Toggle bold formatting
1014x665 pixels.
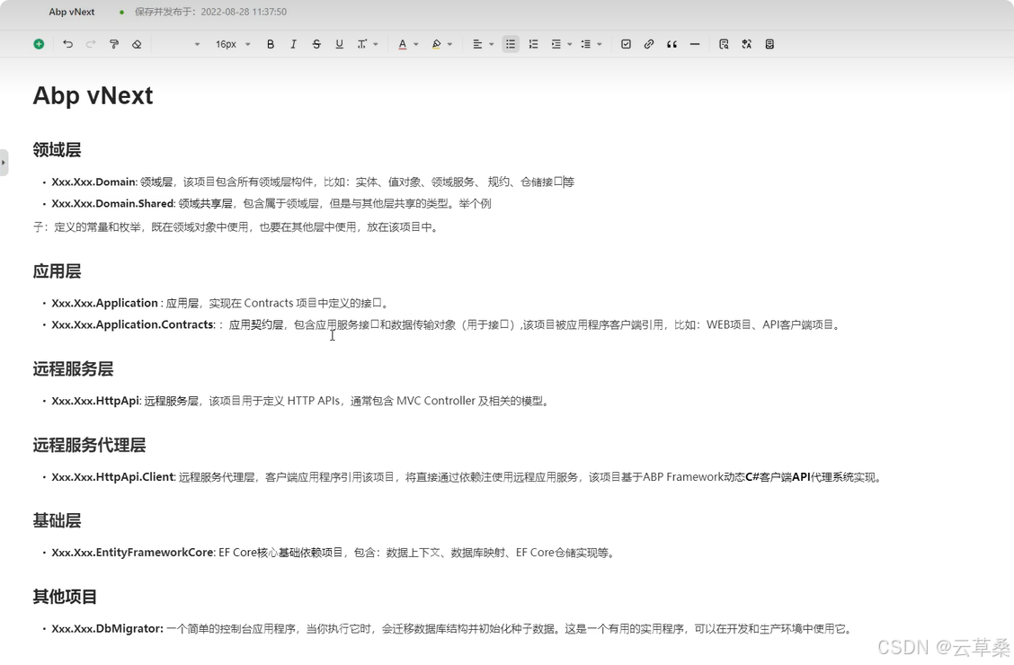click(x=271, y=44)
